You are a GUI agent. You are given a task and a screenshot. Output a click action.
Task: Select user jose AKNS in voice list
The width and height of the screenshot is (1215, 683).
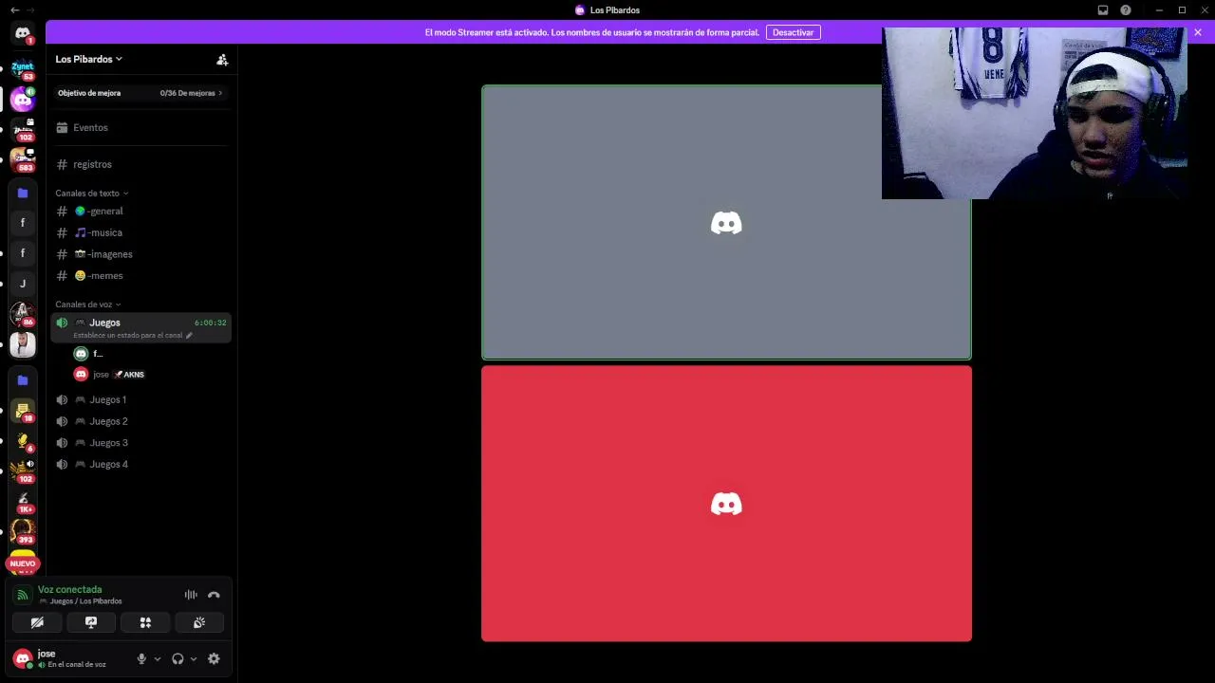[x=150, y=375]
